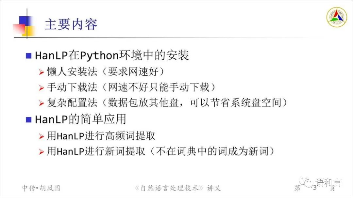Click the university logo emblem
This screenshot has height=198, width=353.
[337, 17]
